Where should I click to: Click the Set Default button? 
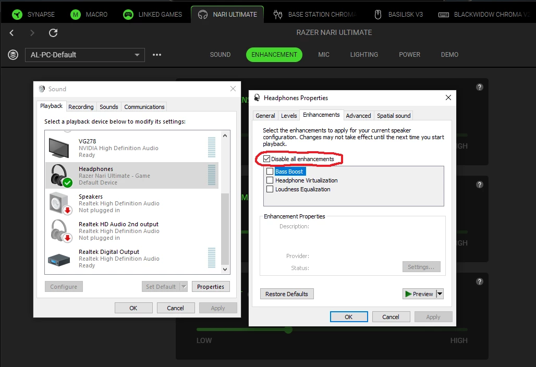161,287
